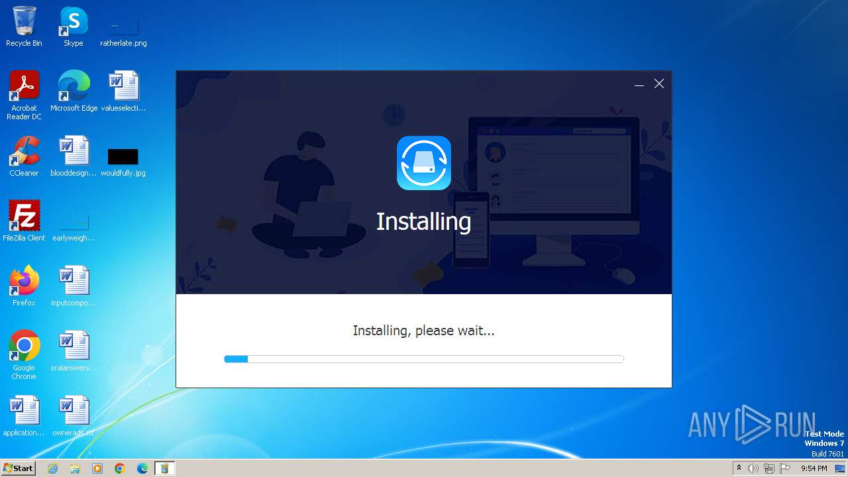
Task: Click the installation progress bar
Action: (x=424, y=359)
